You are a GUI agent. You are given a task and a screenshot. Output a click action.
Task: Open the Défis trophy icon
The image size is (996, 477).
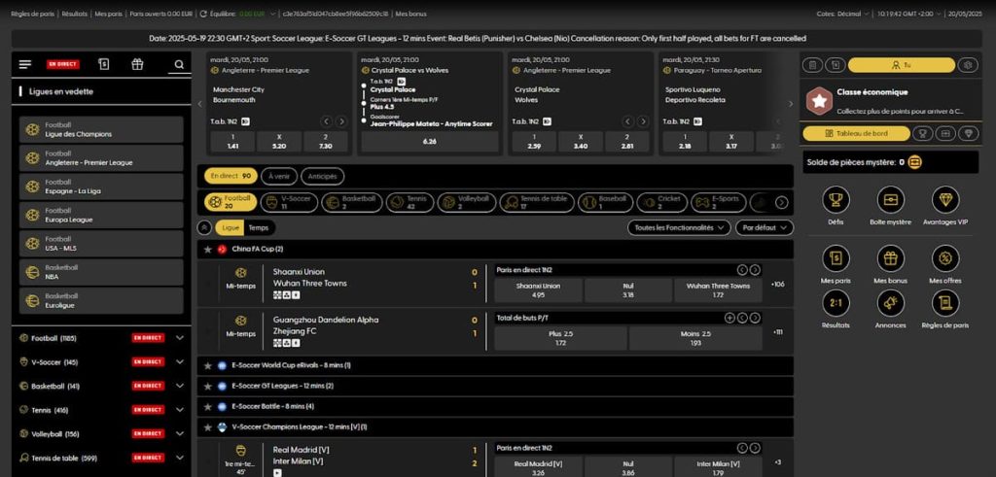click(x=836, y=200)
